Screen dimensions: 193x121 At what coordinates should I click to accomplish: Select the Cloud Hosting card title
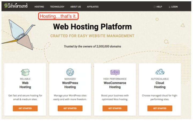[x=160, y=85]
